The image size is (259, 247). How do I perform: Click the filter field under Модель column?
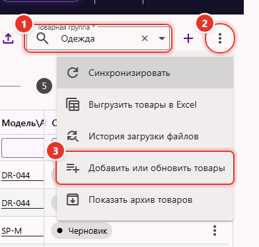point(22,148)
